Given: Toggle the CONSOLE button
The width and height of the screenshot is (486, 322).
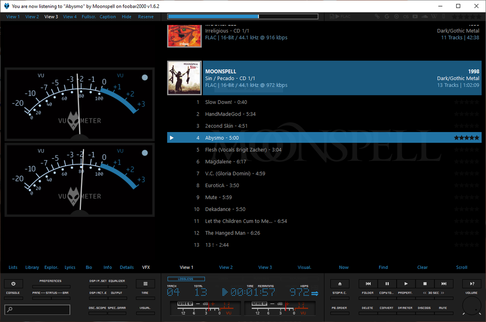Looking at the screenshot, I should point(13,295).
